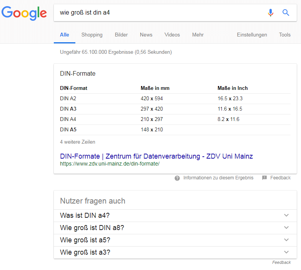Screen dimensions: 301x270
Task: Open Einstellungen settings menu
Action: tap(252, 35)
